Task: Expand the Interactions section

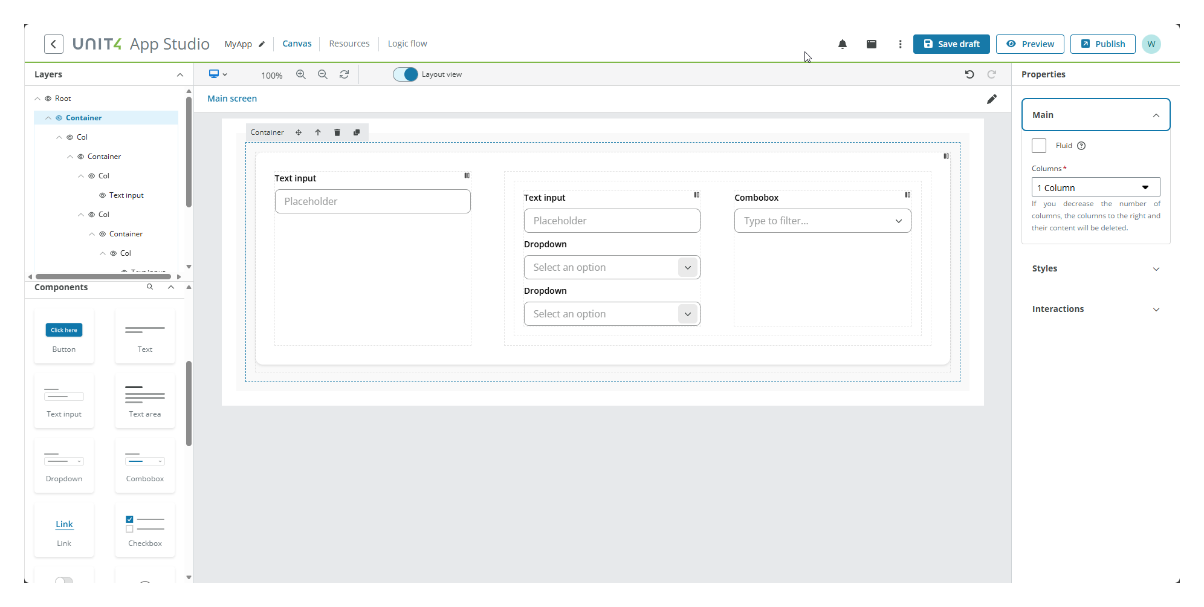Action: (1096, 309)
